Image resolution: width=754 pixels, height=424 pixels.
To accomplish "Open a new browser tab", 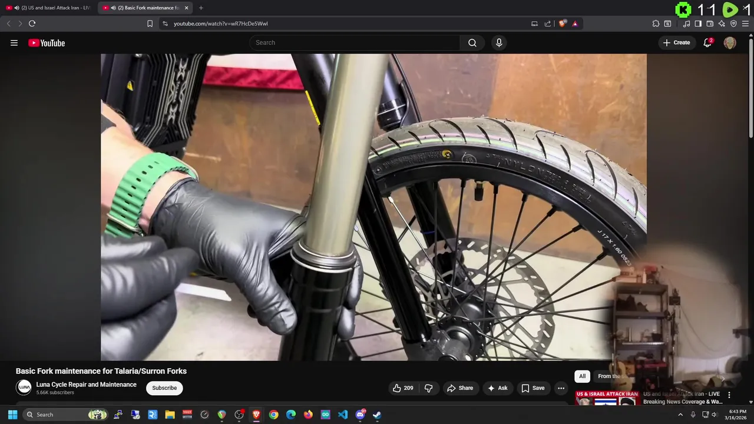I will [x=201, y=8].
